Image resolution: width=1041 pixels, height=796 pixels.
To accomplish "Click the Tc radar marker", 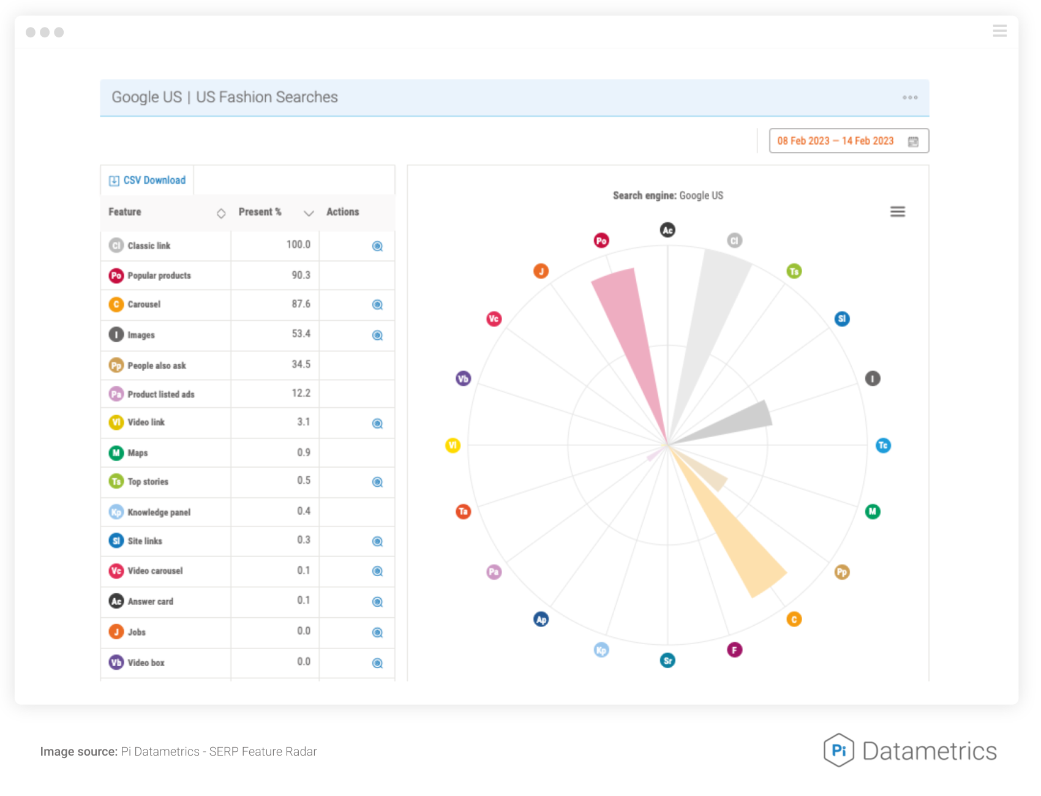I will [x=883, y=446].
